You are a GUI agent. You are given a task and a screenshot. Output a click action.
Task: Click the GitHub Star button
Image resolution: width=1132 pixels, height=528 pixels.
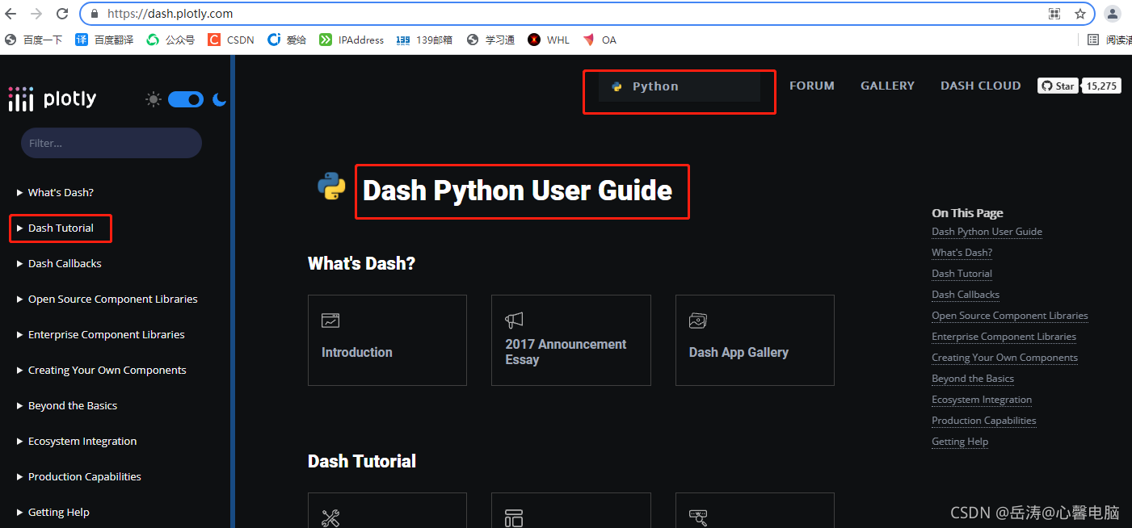tap(1058, 86)
